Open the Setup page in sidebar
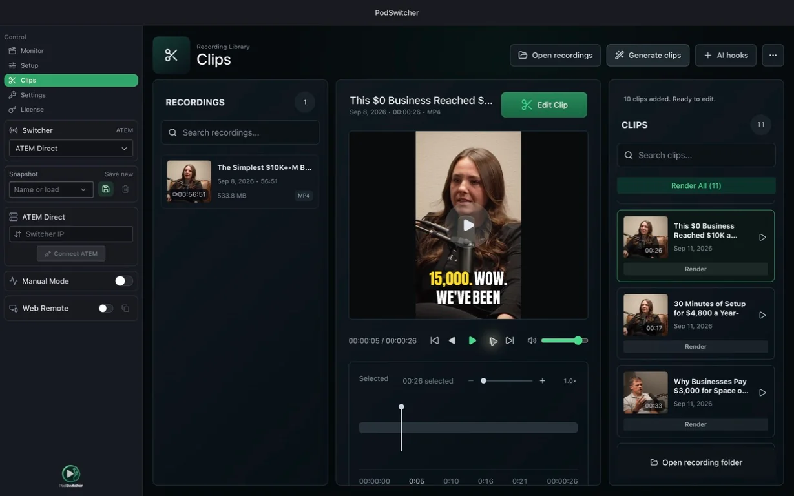This screenshot has height=496, width=794. [x=70, y=65]
